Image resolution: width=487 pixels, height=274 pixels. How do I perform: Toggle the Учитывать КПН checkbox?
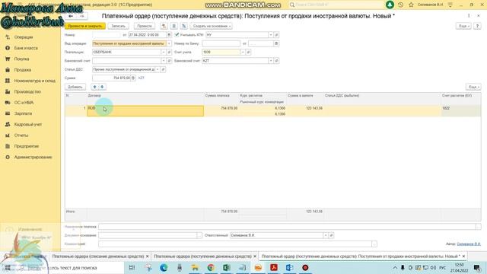[x=177, y=34]
